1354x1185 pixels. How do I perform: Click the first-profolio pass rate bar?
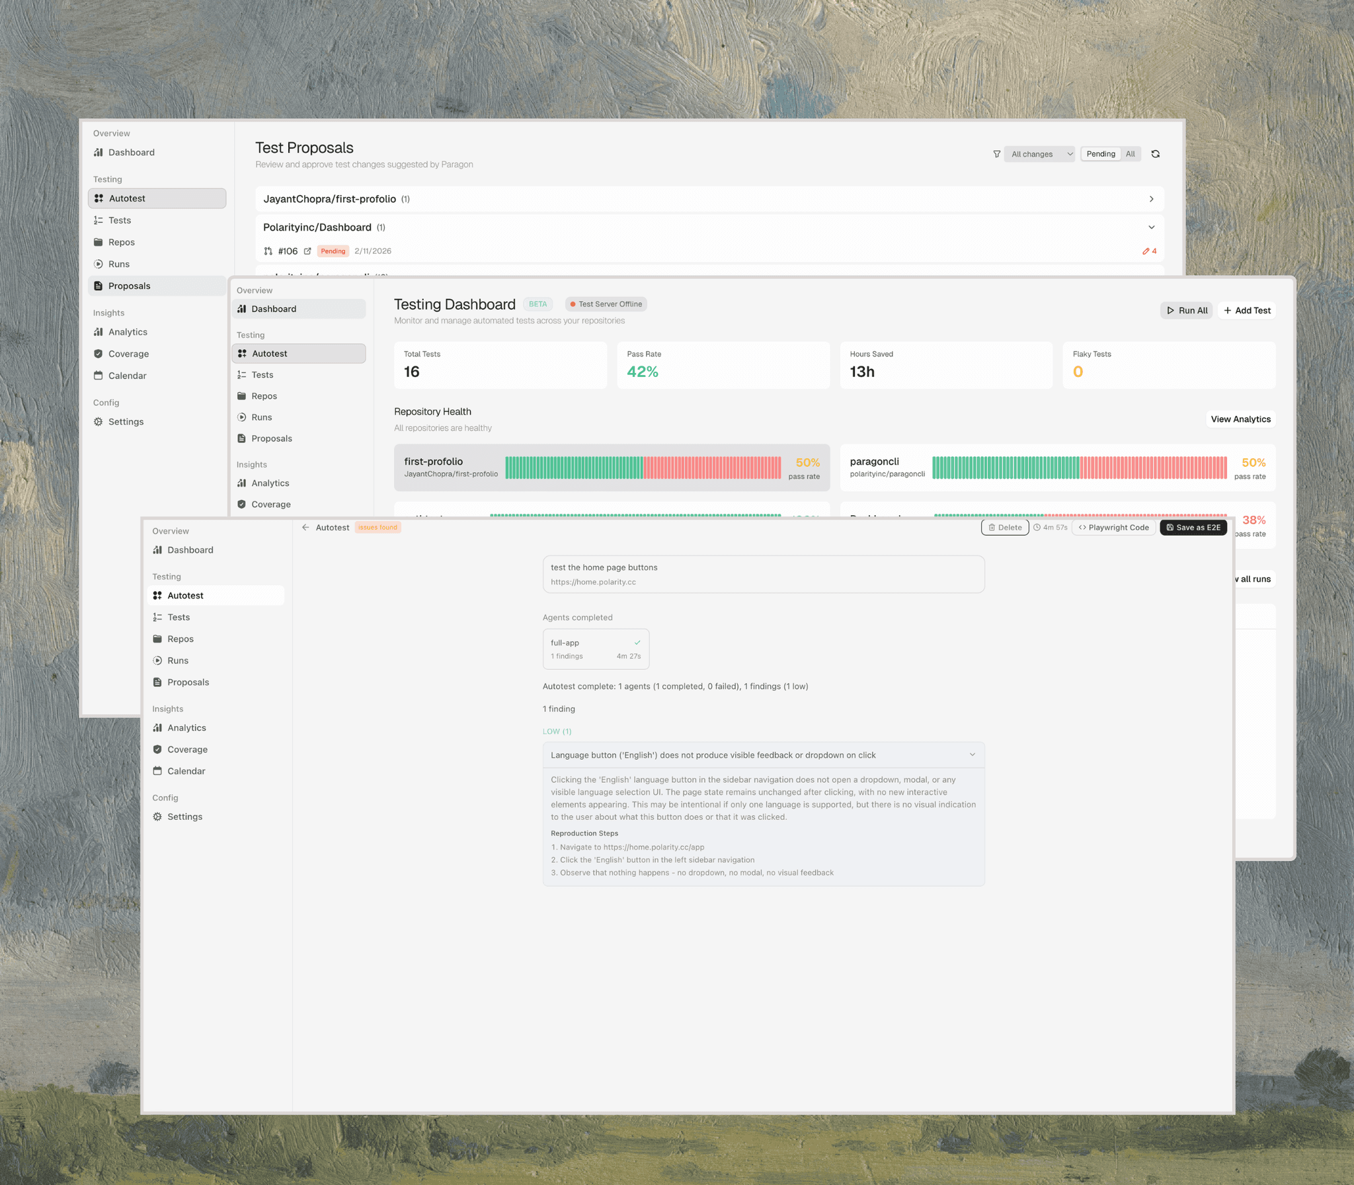click(x=642, y=468)
